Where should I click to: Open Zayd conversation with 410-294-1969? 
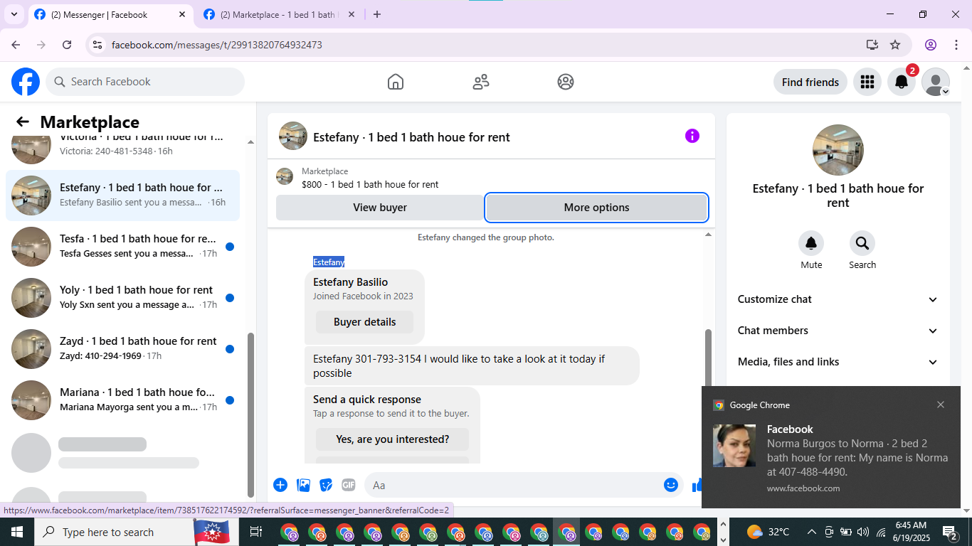coord(122,349)
